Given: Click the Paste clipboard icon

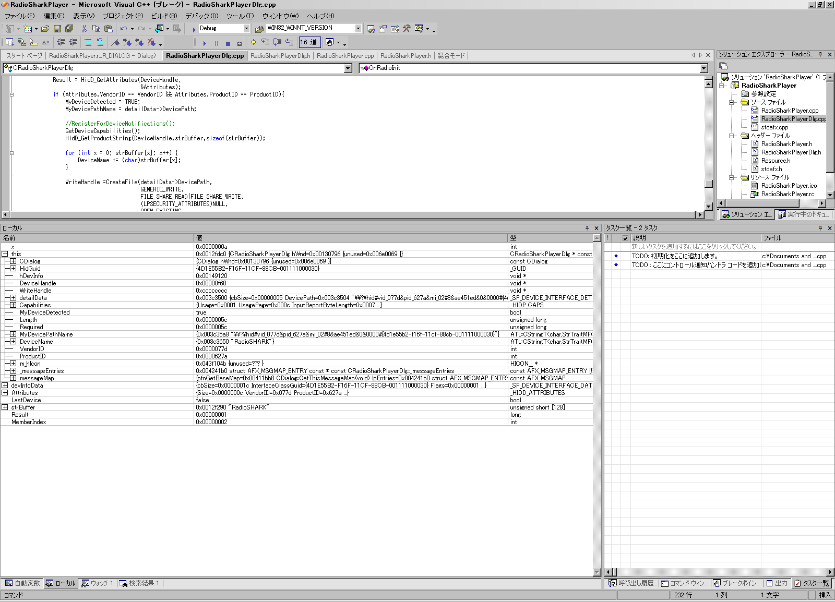Looking at the screenshot, I should pos(109,29).
